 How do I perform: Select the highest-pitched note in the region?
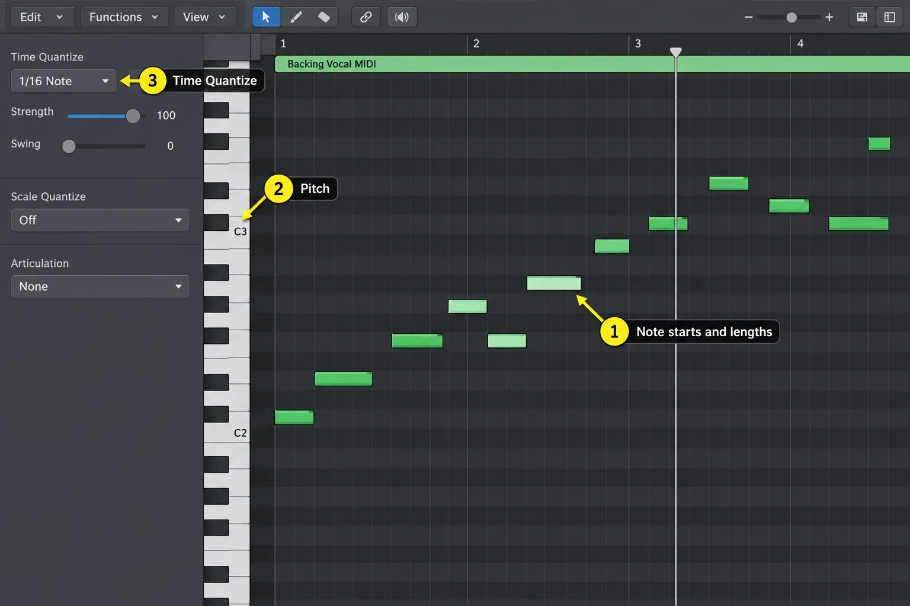coord(879,143)
